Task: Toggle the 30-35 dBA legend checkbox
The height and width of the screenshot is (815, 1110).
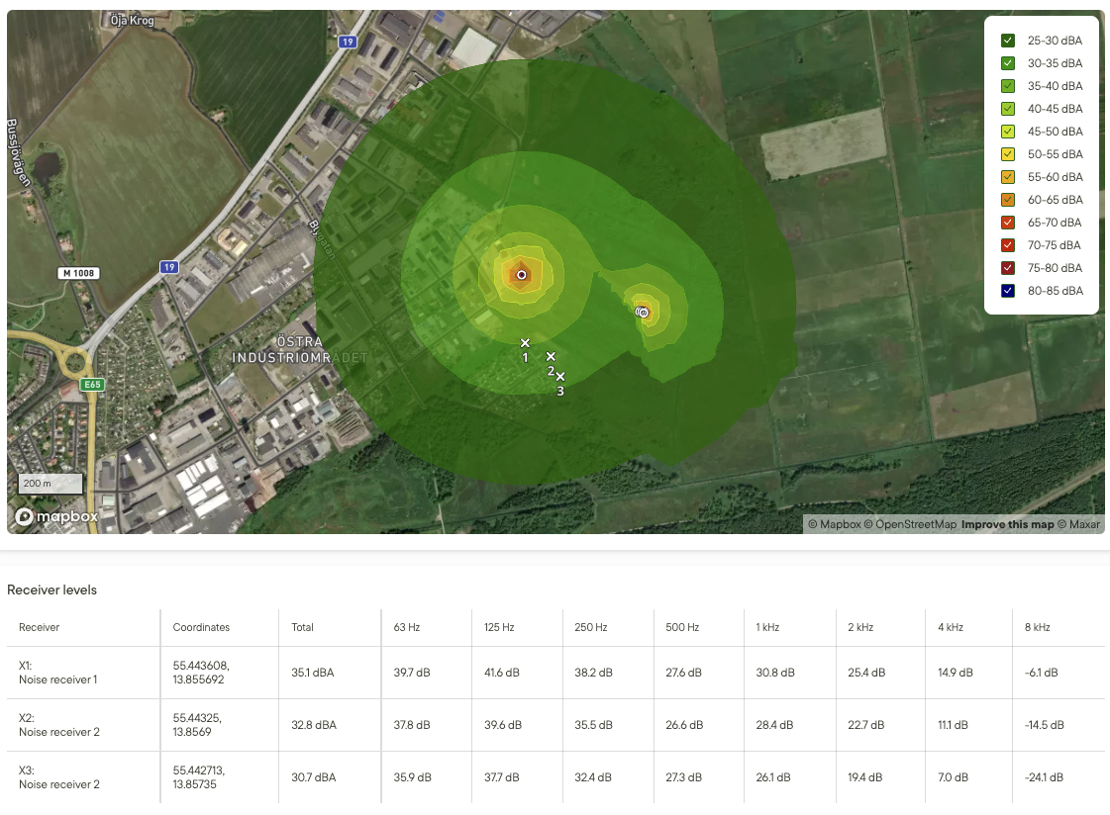Action: coord(1008,63)
